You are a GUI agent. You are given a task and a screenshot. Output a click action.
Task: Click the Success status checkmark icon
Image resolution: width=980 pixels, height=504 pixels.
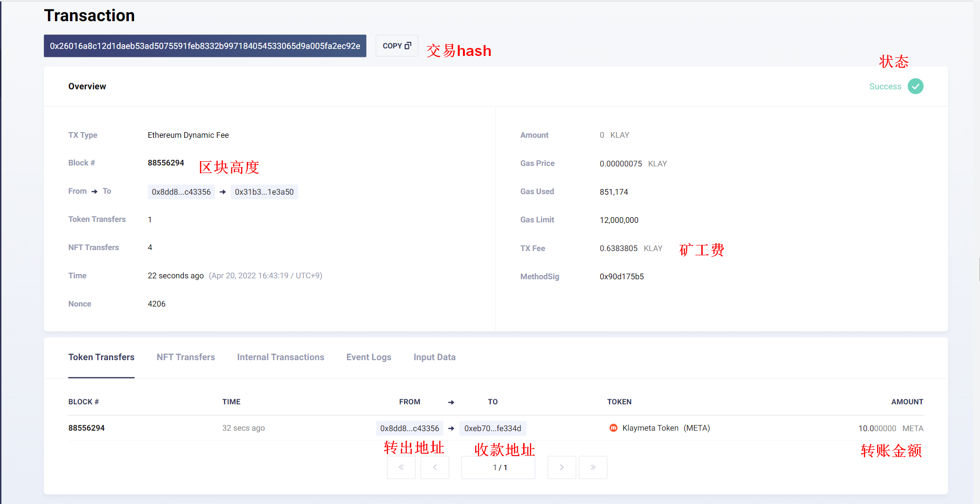tap(915, 86)
